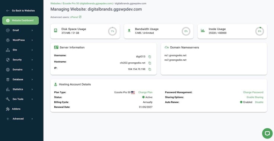Click the back arrow icon beside Go Back to Websites
The width and height of the screenshot is (274, 141).
tap(8, 11)
